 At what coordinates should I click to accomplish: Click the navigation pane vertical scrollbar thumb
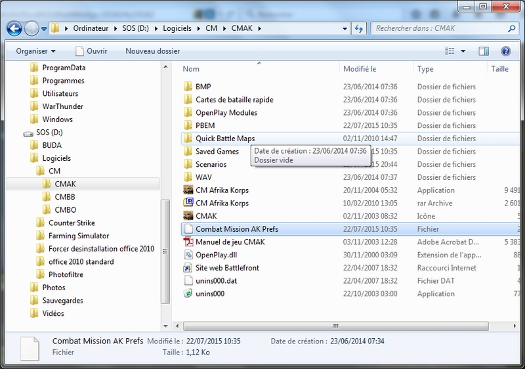(165, 251)
